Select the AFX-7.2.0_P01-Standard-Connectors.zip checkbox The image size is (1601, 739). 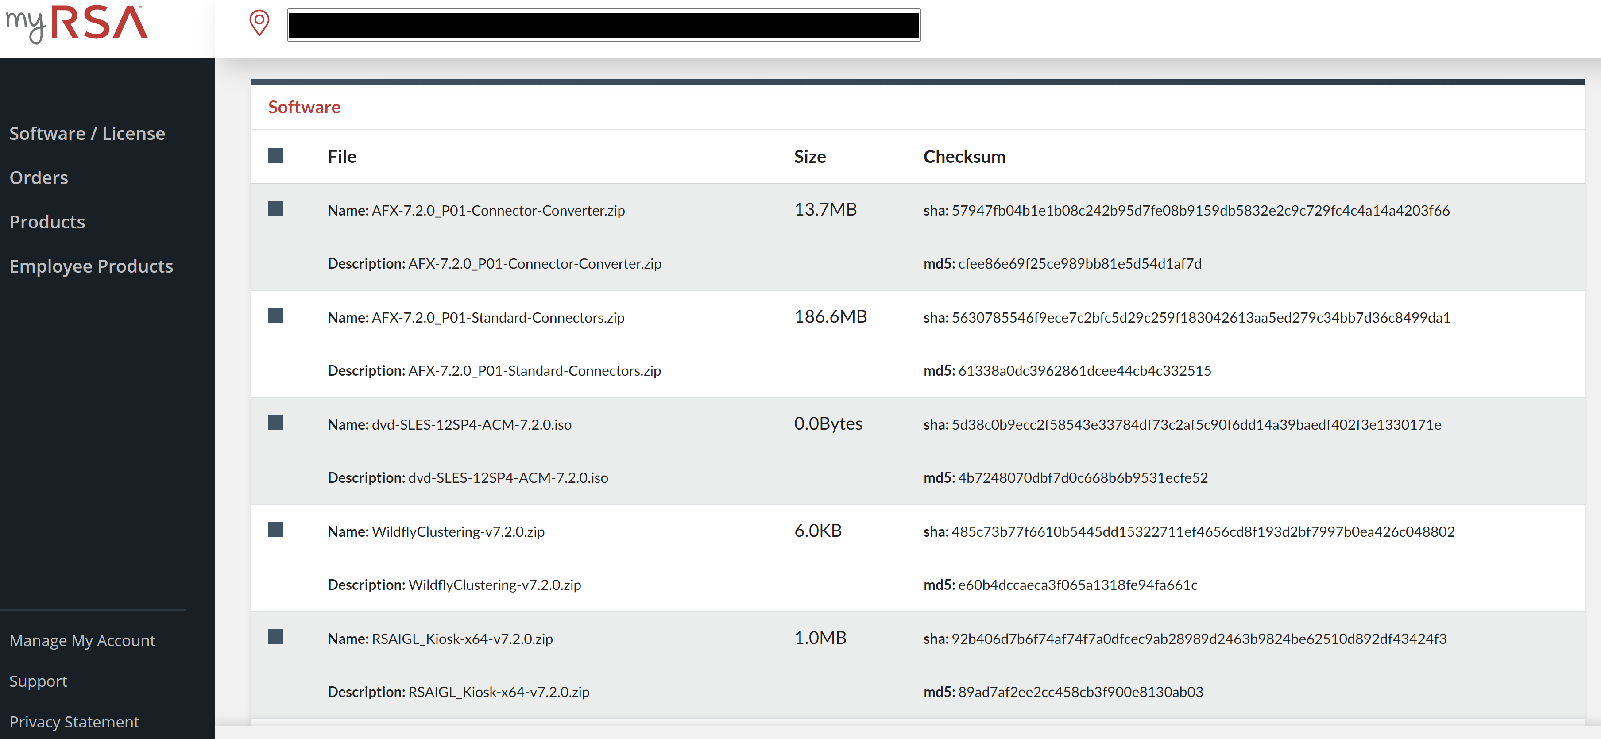pos(275,316)
